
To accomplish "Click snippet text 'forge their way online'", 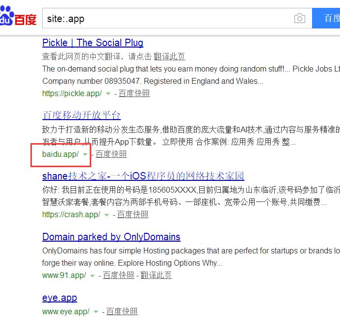I will pyautogui.click(x=79, y=263).
